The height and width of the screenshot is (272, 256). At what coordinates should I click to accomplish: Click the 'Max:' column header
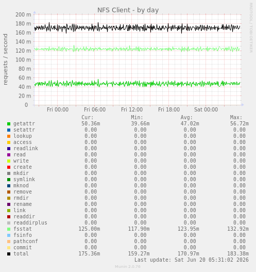[236, 118]
